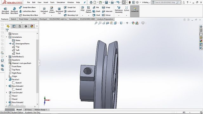Open the Hole Wizard dropdown arrow
Image resolution: width=203 pixels, height=114 pixels.
click(51, 16)
